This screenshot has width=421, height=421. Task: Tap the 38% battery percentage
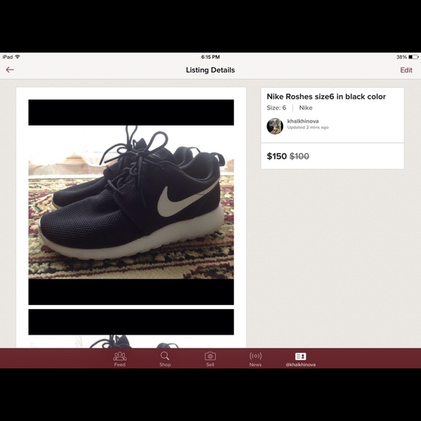click(401, 57)
